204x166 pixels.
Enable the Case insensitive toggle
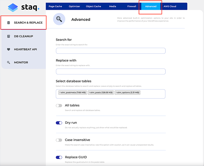point(59,140)
